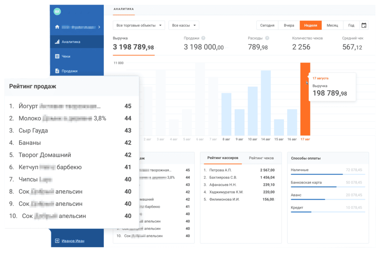Click the help icon next to Расходы metric
The height and width of the screenshot is (253, 382).
267,38
